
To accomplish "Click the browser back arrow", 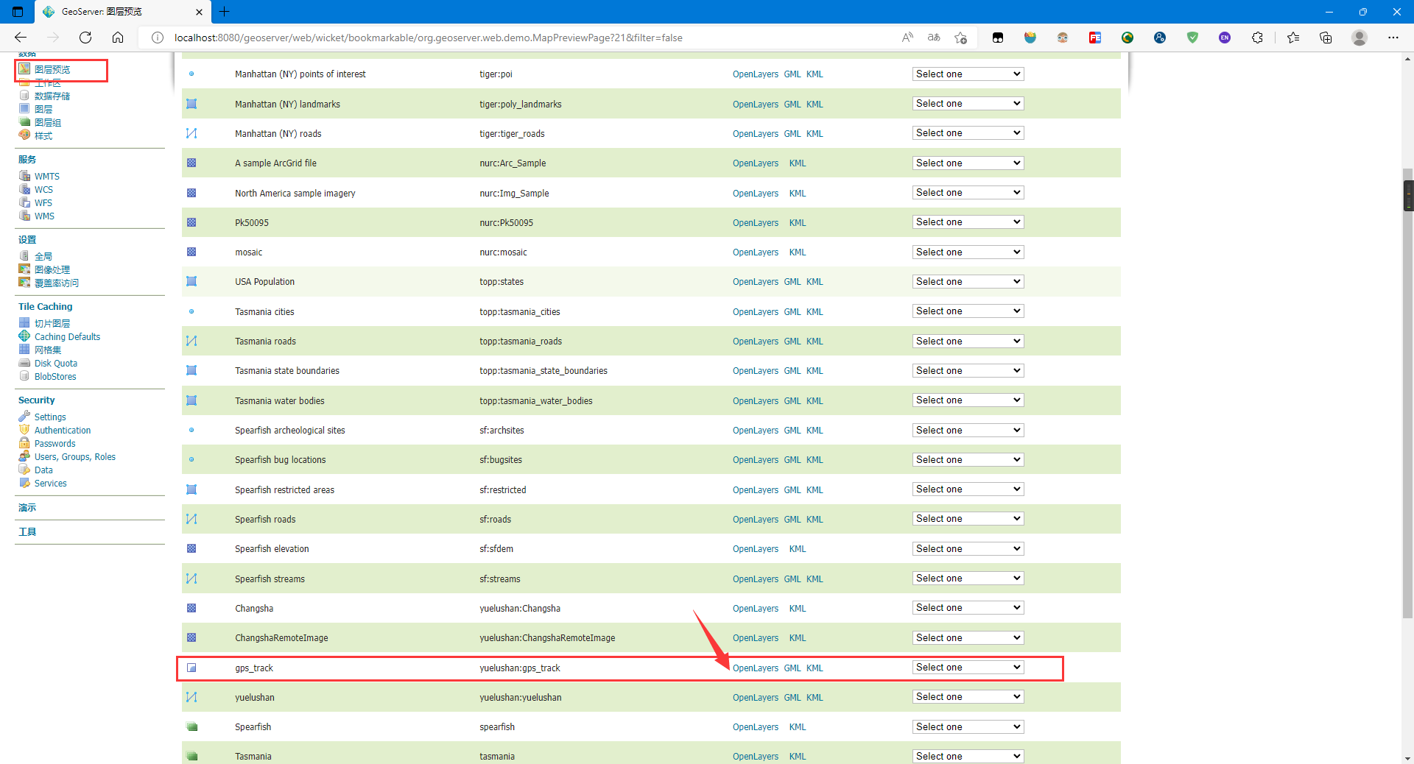I will coord(21,38).
